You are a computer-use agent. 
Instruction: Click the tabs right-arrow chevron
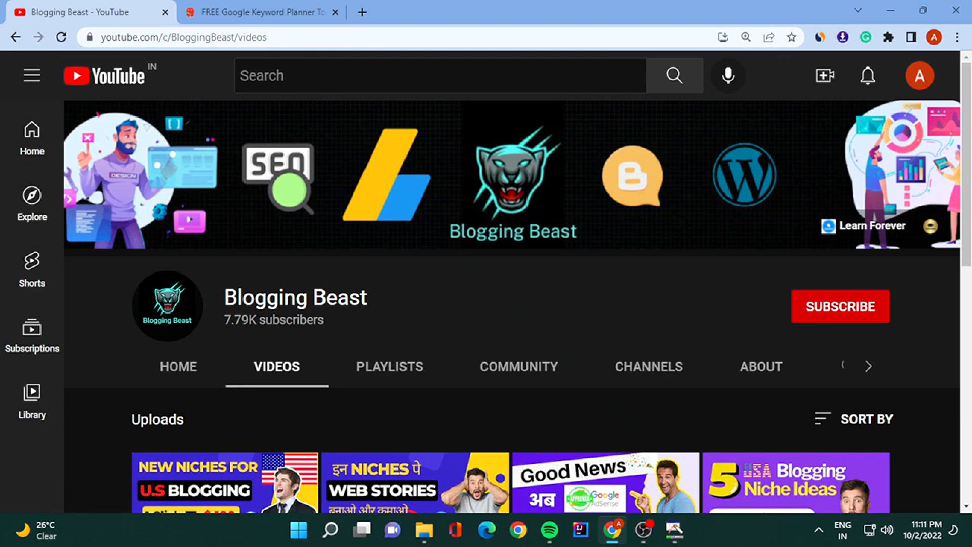coord(868,366)
